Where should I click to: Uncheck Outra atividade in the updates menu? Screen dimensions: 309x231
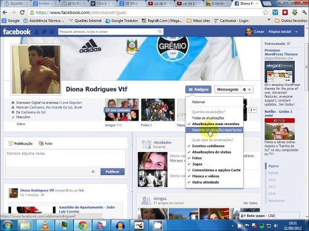click(205, 182)
